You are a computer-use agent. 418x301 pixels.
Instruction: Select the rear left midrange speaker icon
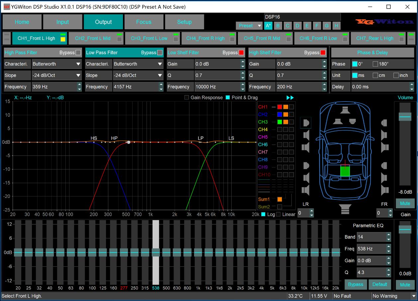click(x=306, y=177)
